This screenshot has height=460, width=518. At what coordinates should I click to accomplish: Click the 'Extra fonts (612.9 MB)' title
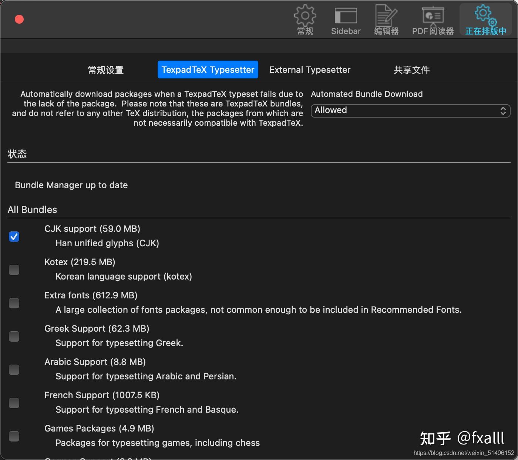click(91, 295)
